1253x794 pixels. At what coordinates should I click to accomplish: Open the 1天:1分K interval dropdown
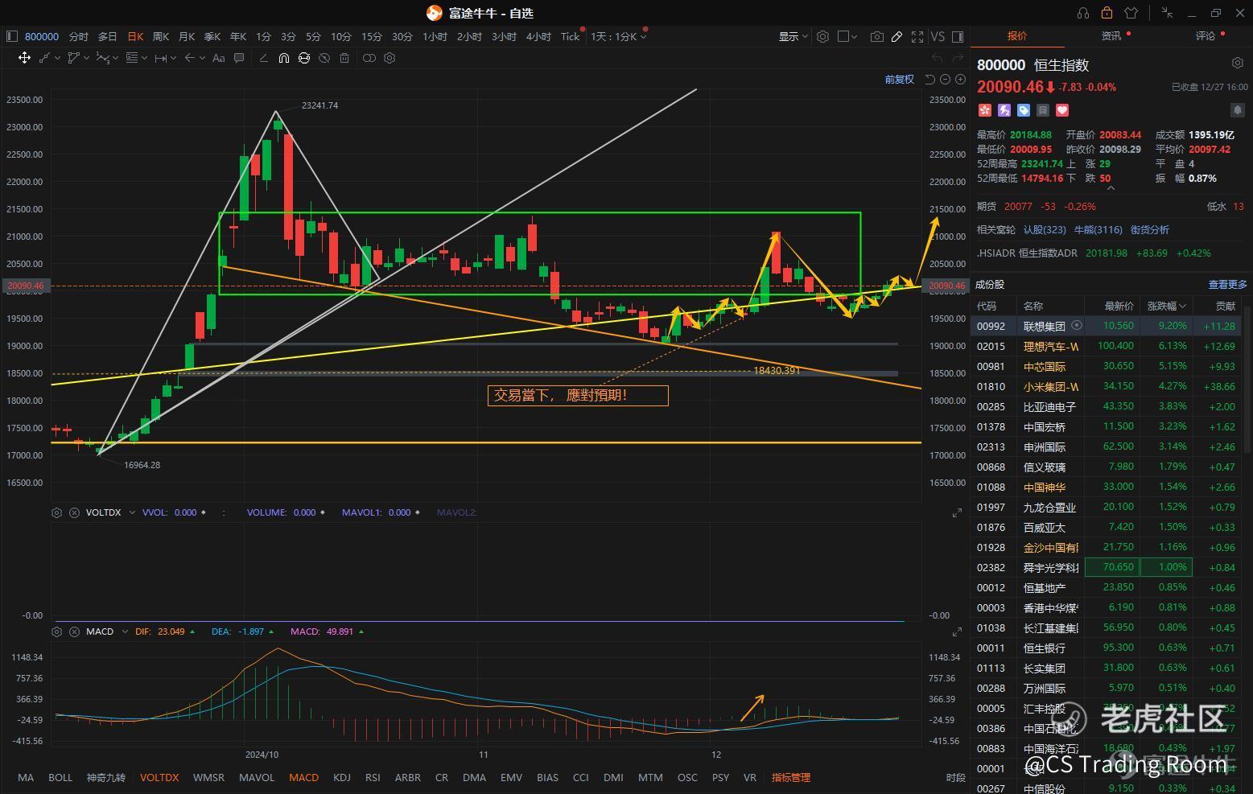click(x=618, y=36)
